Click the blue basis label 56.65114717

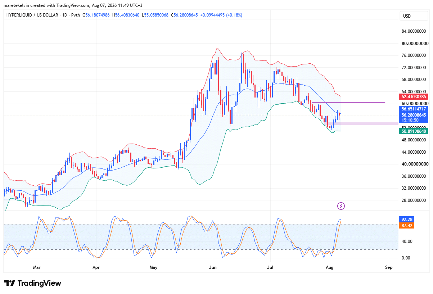pos(413,109)
